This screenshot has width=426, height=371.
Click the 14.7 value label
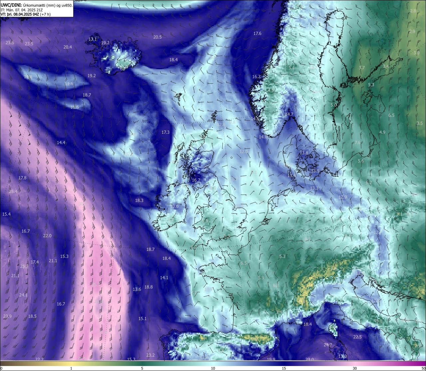289,114
